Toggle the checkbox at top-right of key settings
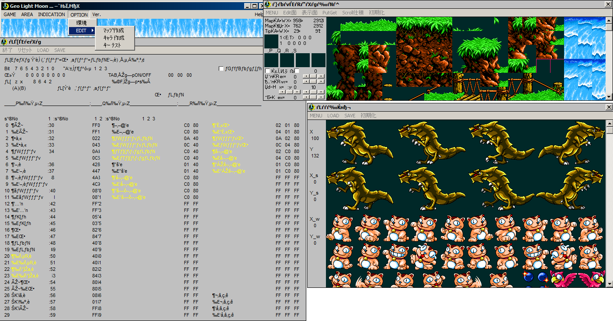 coord(221,69)
